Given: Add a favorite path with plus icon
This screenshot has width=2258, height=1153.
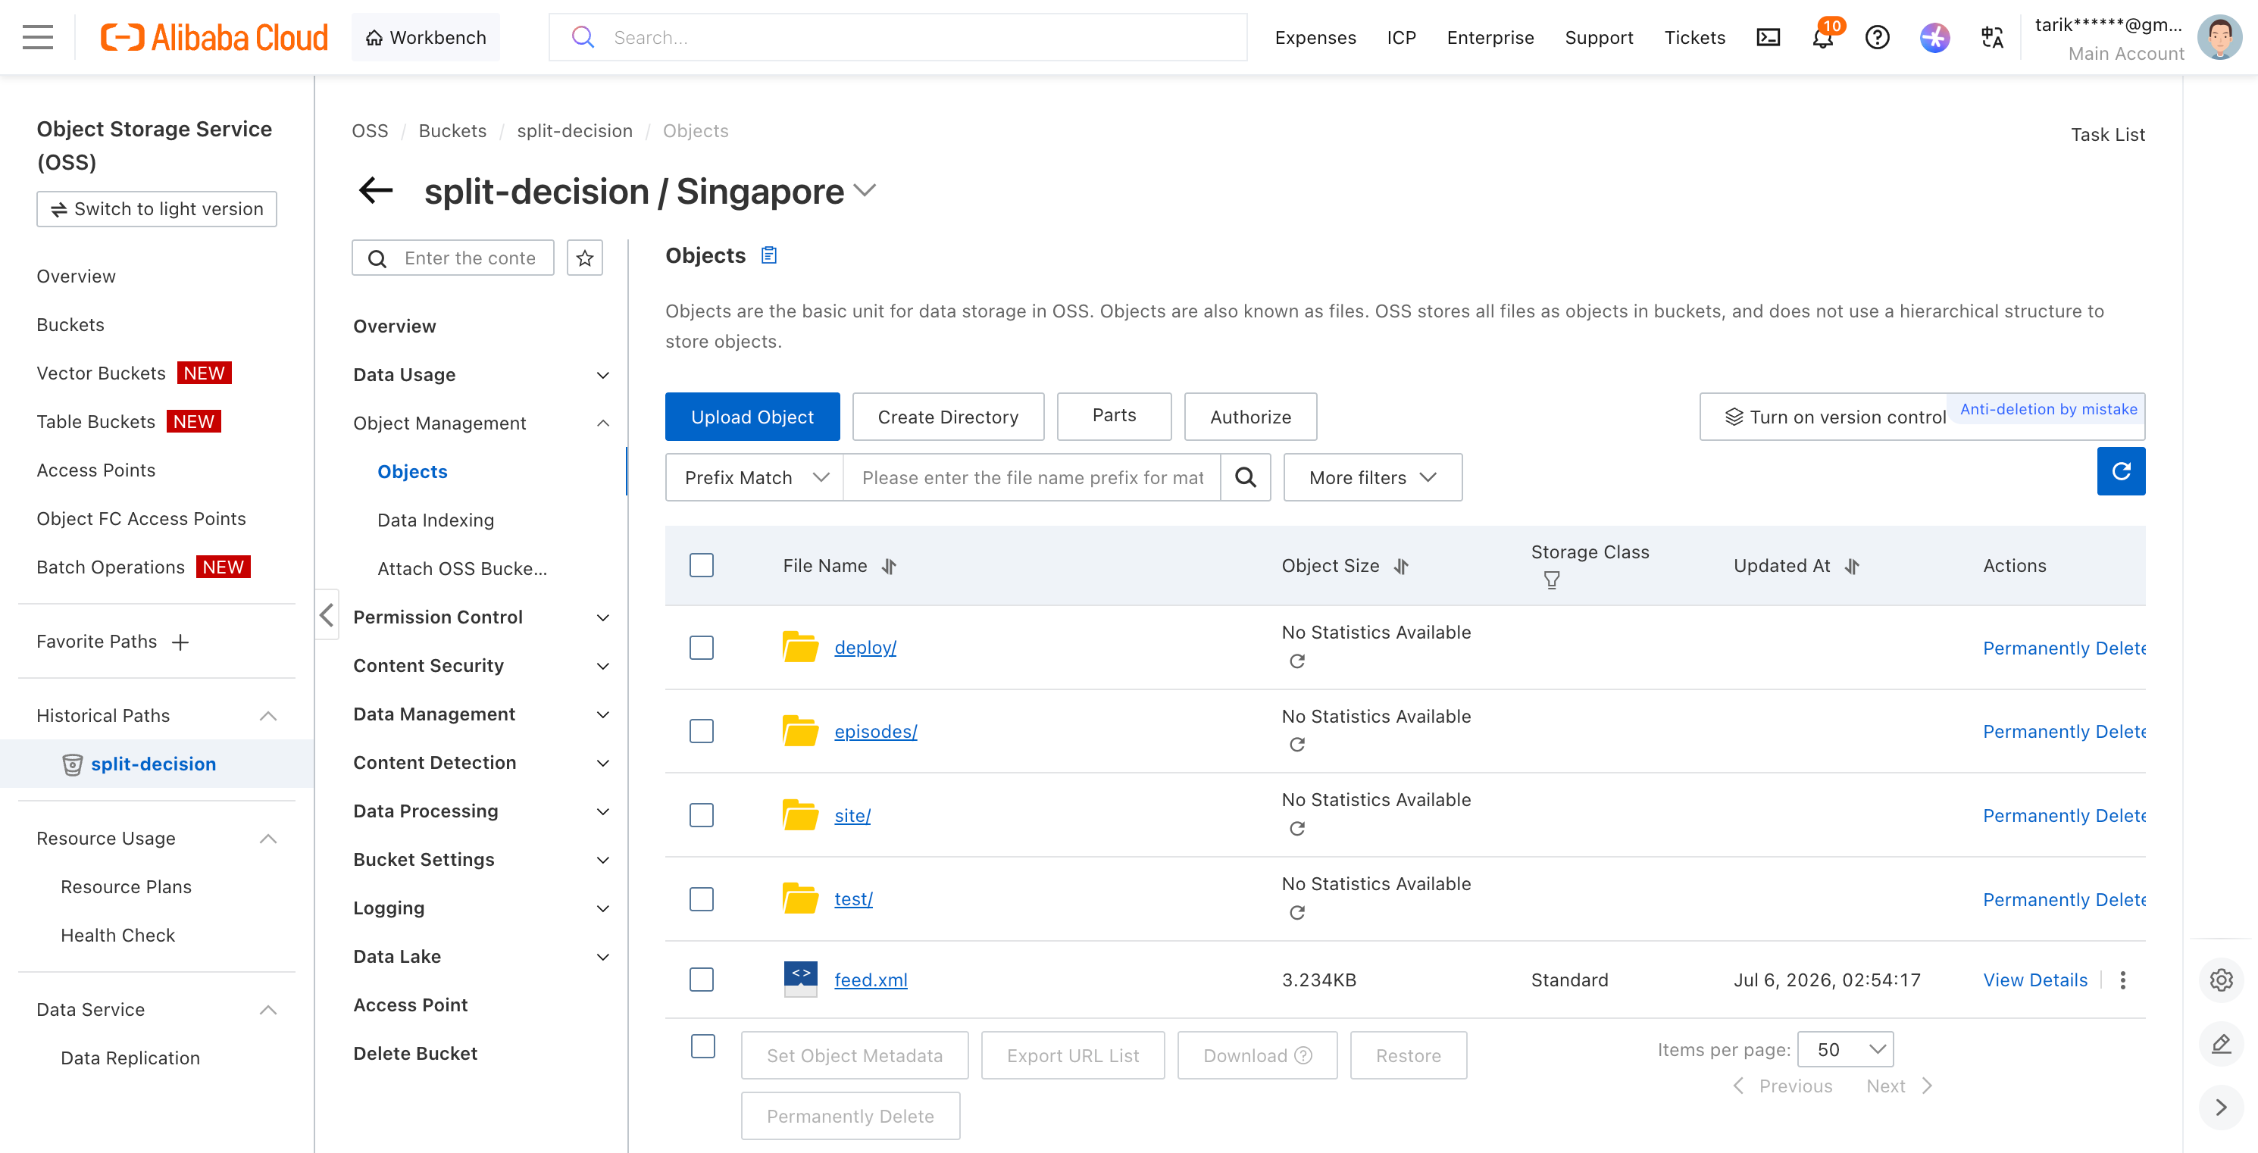Looking at the screenshot, I should 180,642.
